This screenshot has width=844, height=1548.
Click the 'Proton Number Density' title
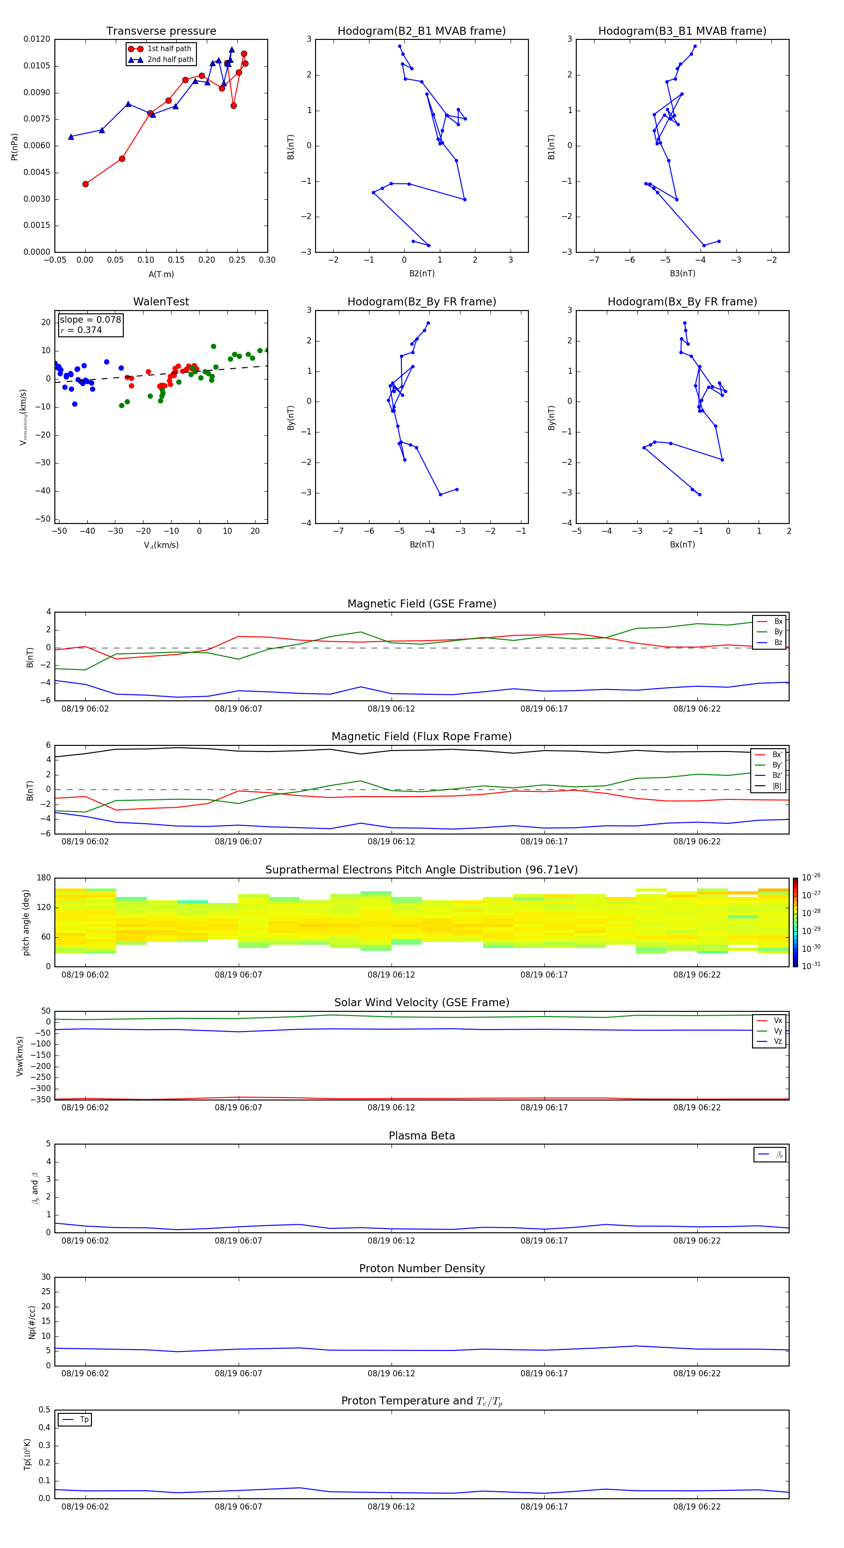(422, 1268)
